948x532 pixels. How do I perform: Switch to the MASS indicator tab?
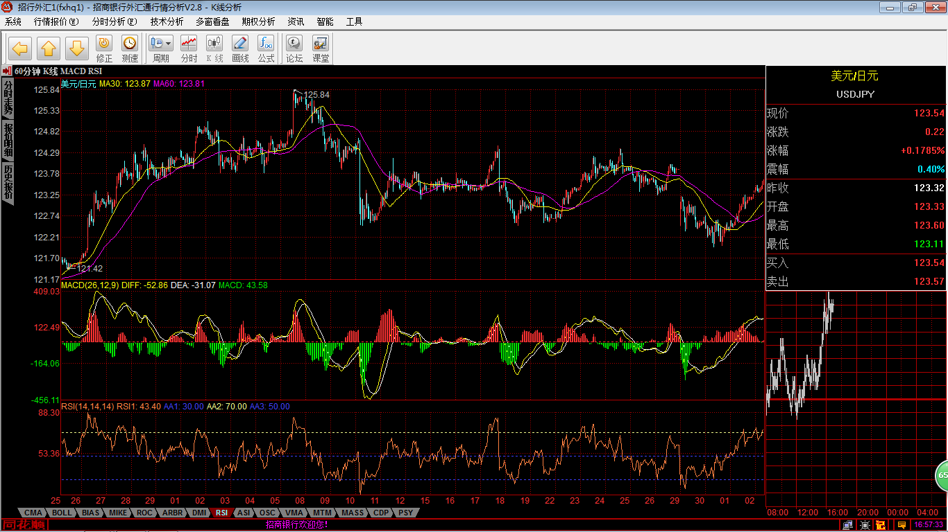coord(353,513)
